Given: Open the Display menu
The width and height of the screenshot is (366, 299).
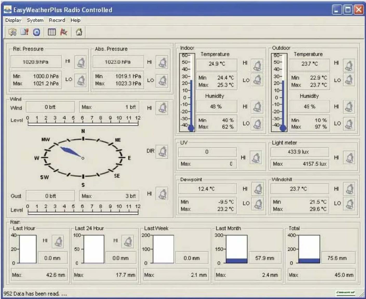Looking at the screenshot, I should tap(13, 20).
